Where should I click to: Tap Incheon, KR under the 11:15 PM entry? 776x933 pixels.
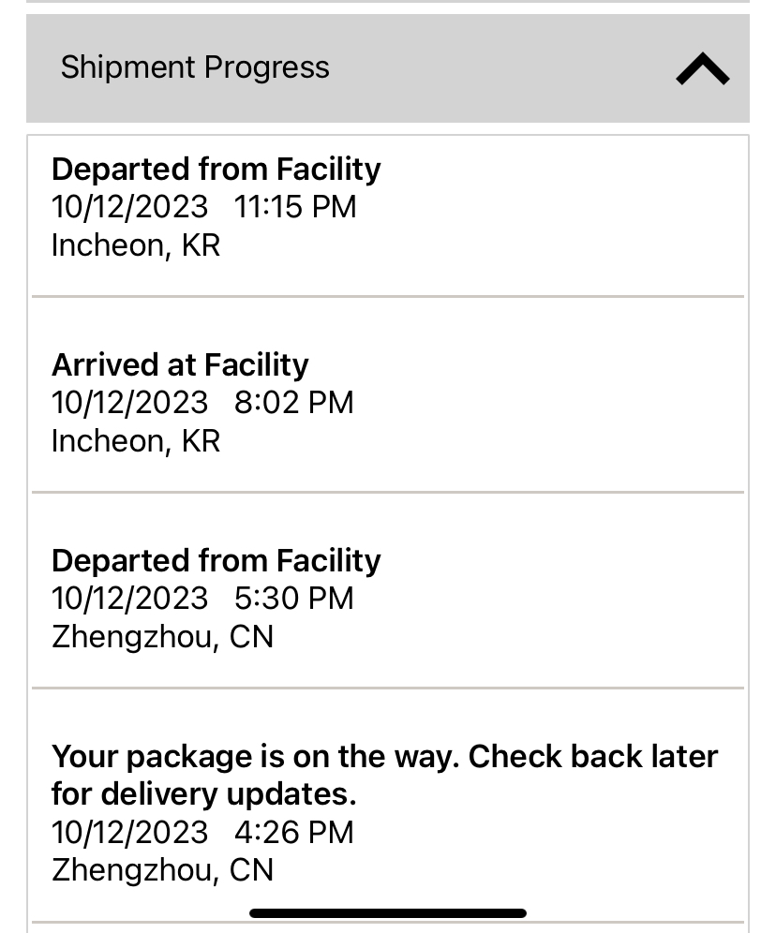(x=136, y=245)
